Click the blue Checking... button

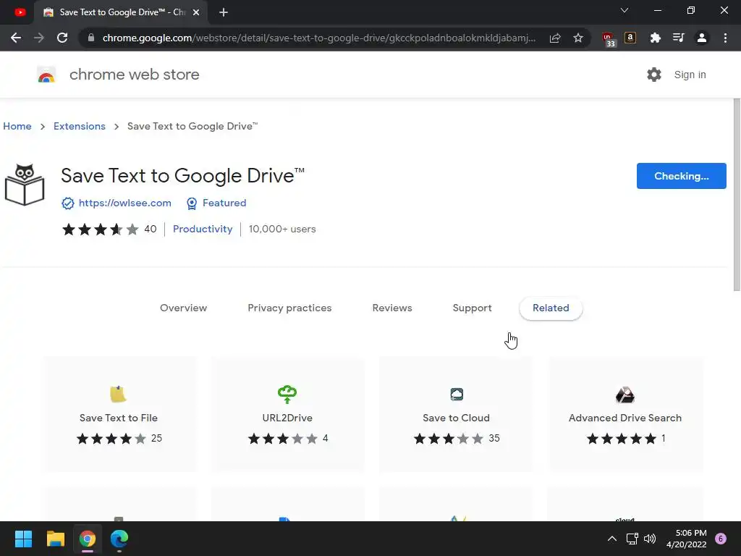click(x=681, y=176)
